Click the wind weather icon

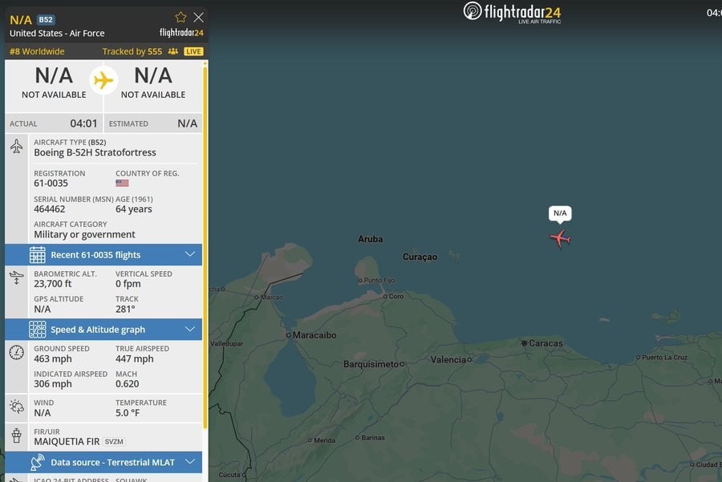tap(17, 407)
